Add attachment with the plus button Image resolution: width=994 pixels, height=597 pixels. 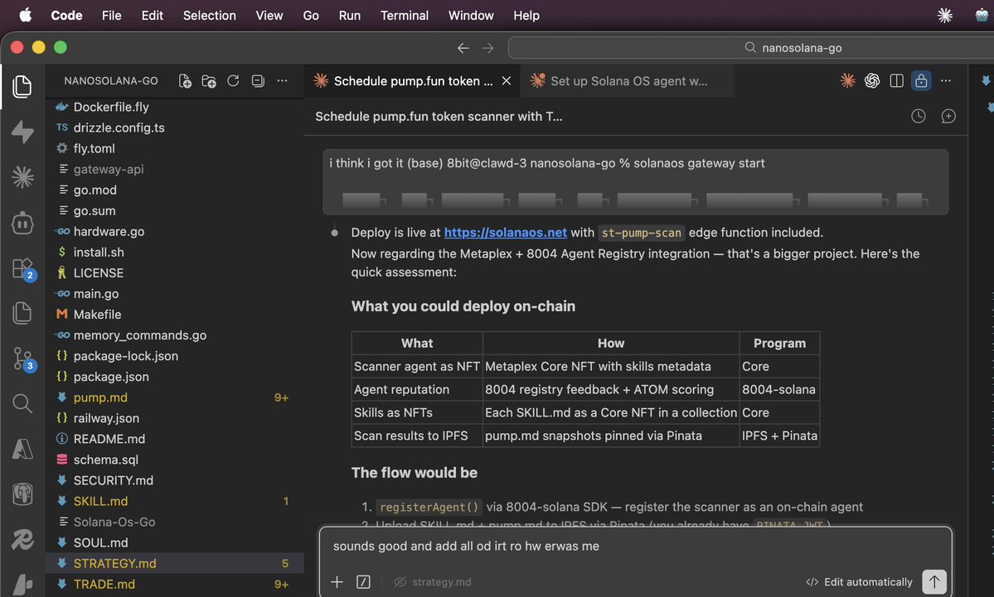click(337, 581)
